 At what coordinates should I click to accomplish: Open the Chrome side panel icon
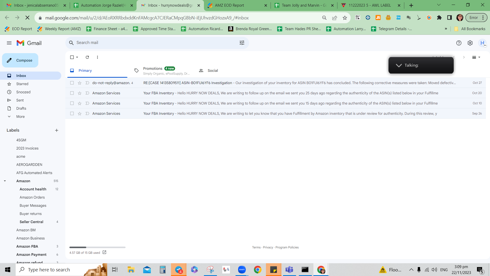(449, 18)
